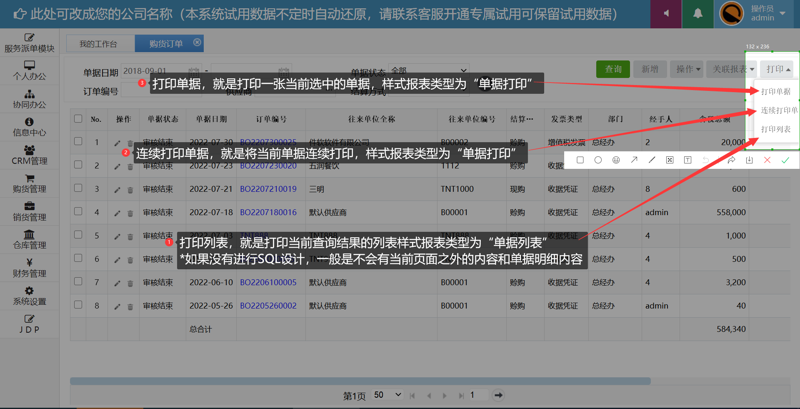Edit order BO2206100005 with pencil icon
The height and width of the screenshot is (409, 800).
point(117,283)
